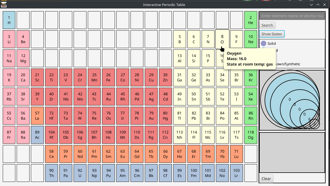Click the Clear button
This screenshot has width=330, height=186.
(x=266, y=179)
